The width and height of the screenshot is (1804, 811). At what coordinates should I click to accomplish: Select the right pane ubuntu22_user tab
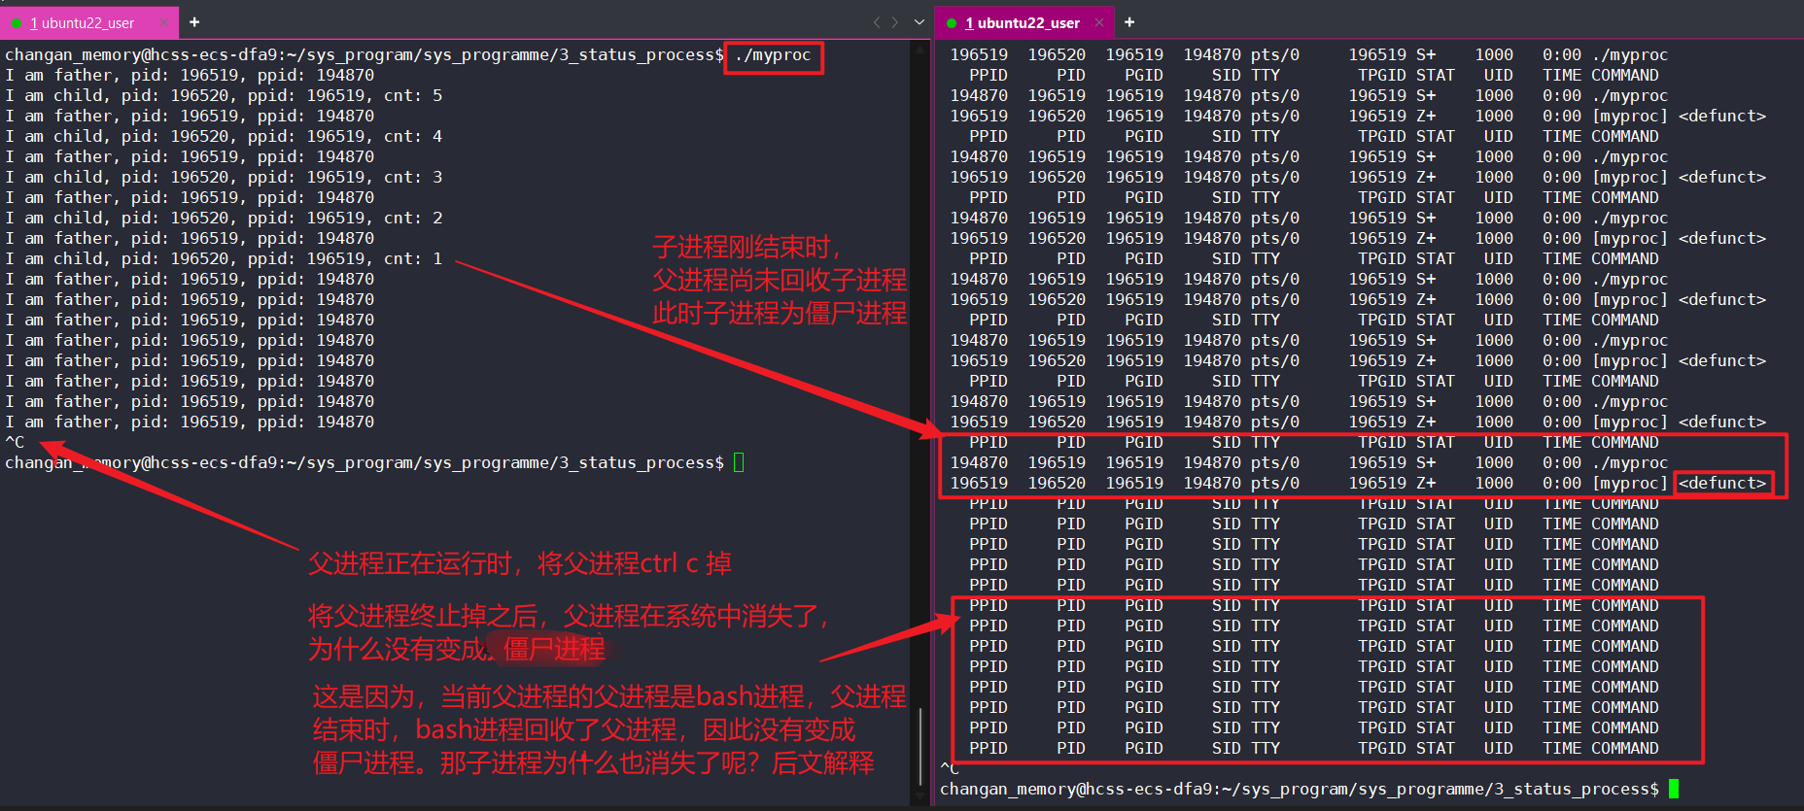pyautogui.click(x=1023, y=22)
